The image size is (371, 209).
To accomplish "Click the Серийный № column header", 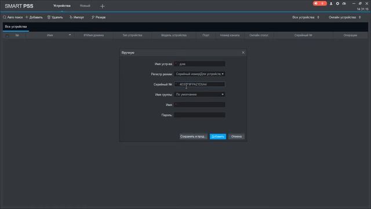I will click(303, 35).
